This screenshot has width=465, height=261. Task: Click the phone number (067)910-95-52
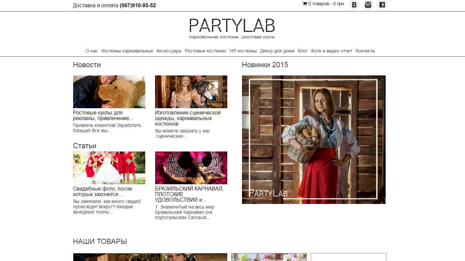(x=138, y=5)
